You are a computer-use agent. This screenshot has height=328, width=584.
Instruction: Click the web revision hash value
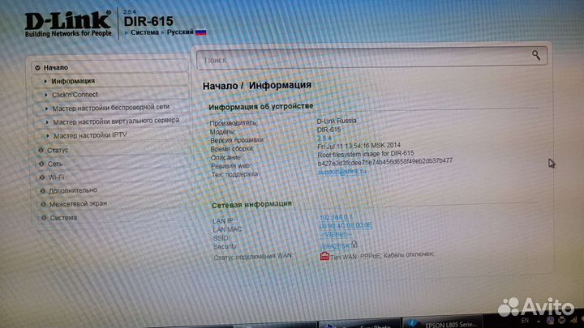coord(385,162)
